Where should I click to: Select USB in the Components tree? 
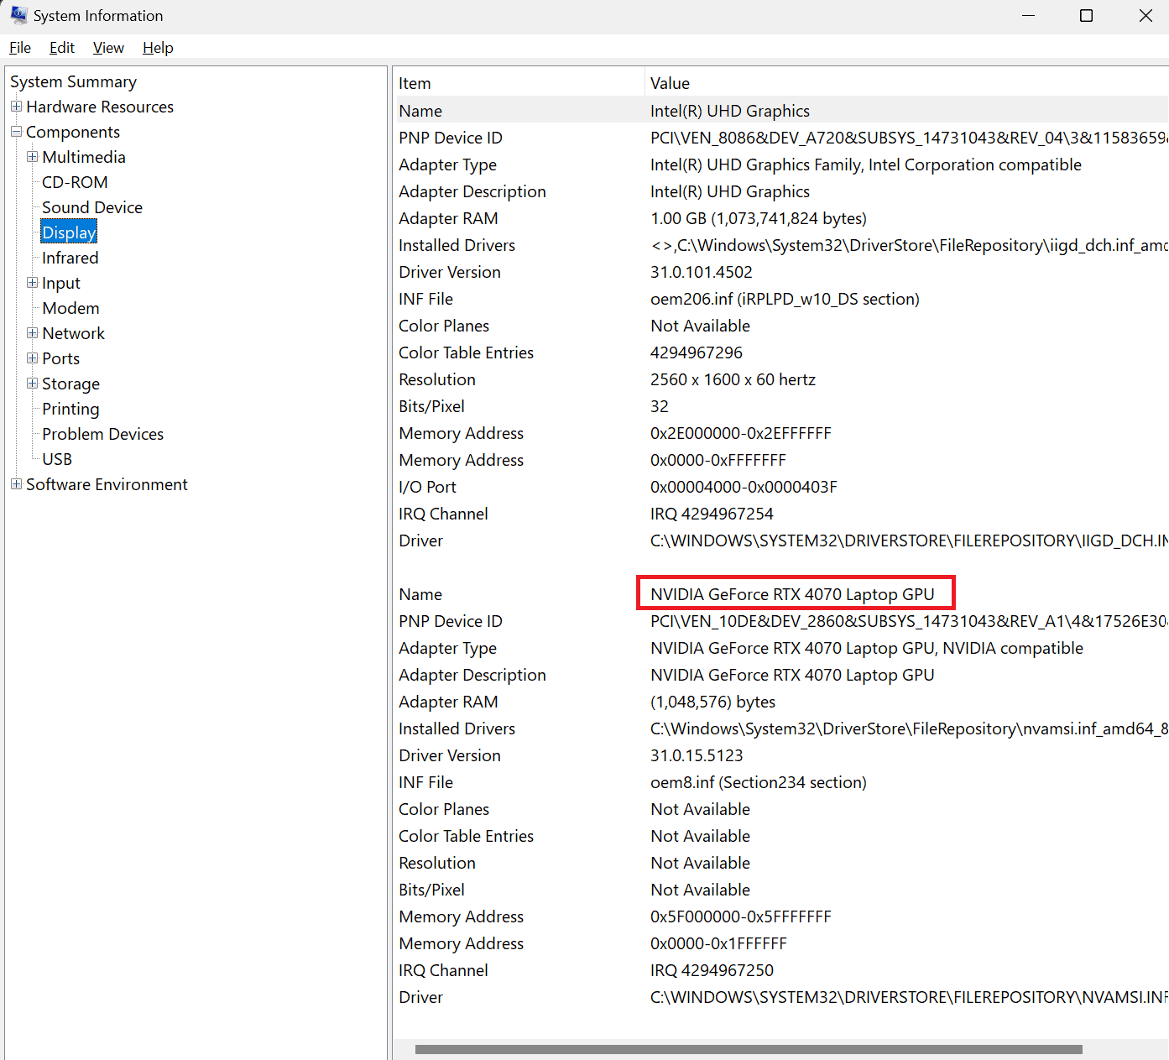pyautogui.click(x=57, y=459)
